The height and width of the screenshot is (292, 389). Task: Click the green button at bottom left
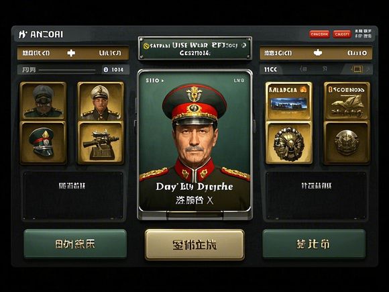pos(75,244)
